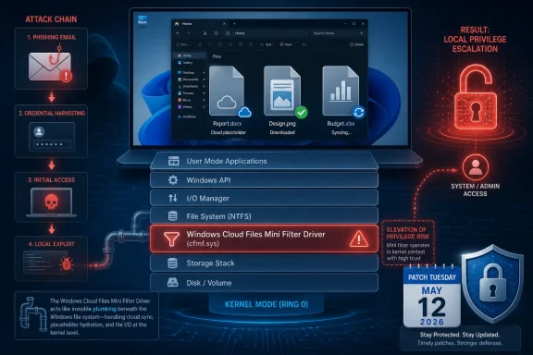
Task: Click "RESULT: LOCAL PRIVILEGE ESCALATION" heading
Action: pyautogui.click(x=475, y=40)
